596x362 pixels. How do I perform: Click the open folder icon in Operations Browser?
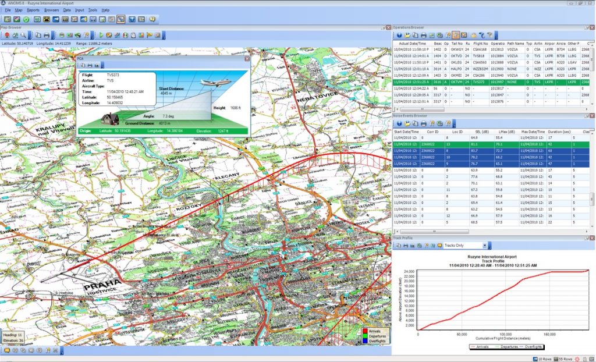407,36
